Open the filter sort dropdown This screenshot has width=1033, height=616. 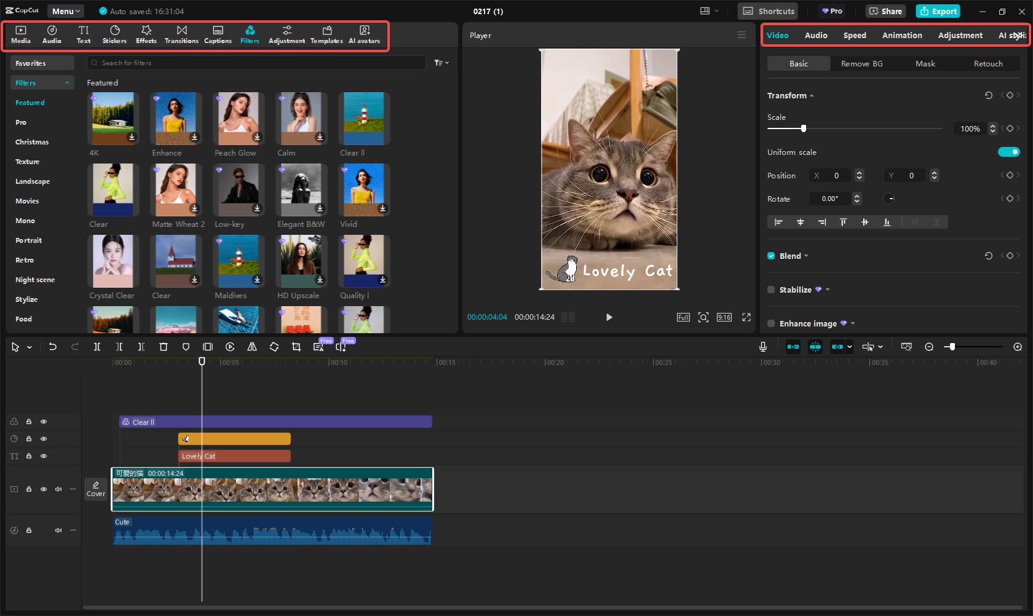[x=441, y=63]
